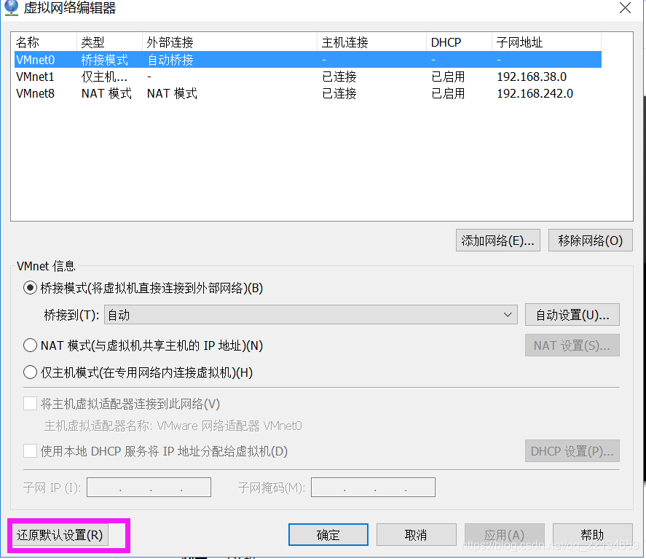Click 还原默认设置(R) button

click(x=60, y=535)
